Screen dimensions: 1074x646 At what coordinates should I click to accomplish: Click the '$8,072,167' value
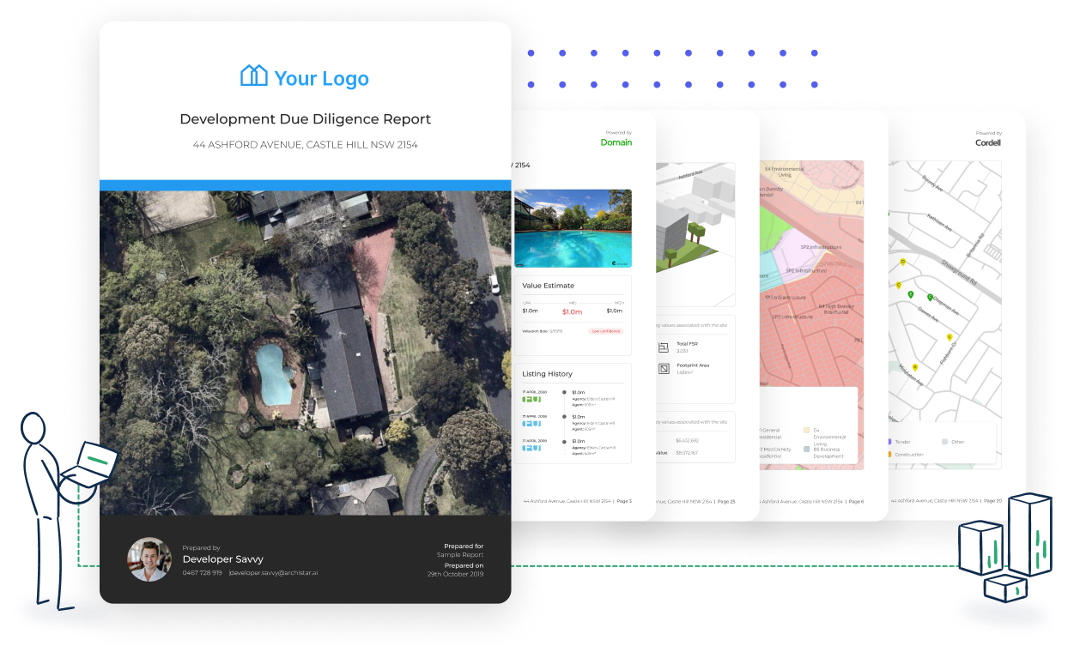click(x=687, y=453)
